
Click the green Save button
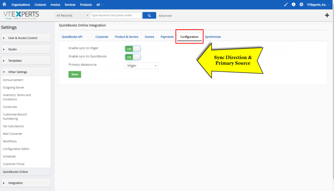click(x=75, y=74)
